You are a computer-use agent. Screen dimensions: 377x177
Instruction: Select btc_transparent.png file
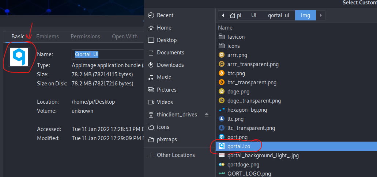pyautogui.click(x=296, y=82)
